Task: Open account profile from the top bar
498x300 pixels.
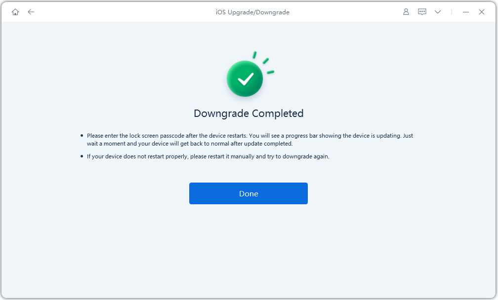Action: click(x=406, y=11)
